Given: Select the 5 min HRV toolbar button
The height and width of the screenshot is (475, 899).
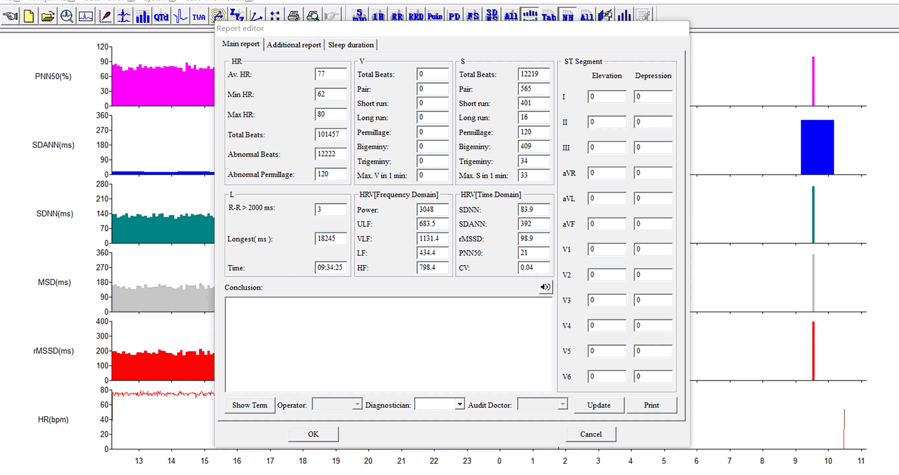Looking at the screenshot, I should pos(359,15).
